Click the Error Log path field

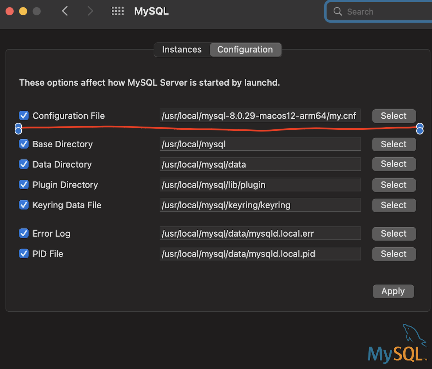260,233
